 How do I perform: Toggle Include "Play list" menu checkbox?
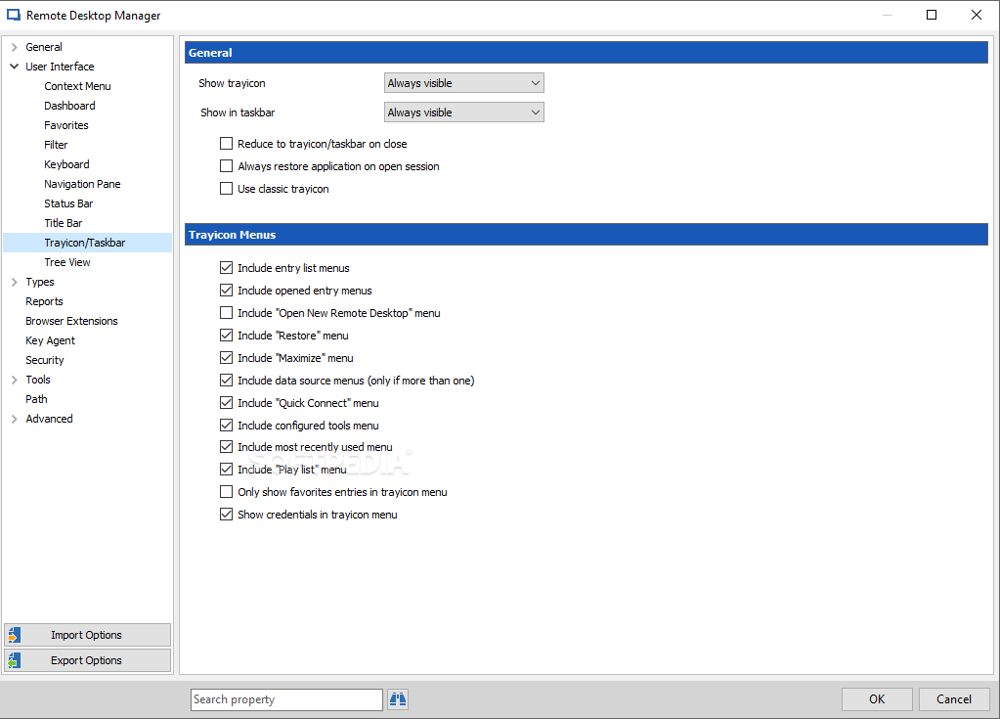point(226,469)
